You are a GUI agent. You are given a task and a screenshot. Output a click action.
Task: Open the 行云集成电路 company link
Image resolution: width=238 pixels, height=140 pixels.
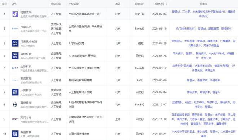[29, 41]
